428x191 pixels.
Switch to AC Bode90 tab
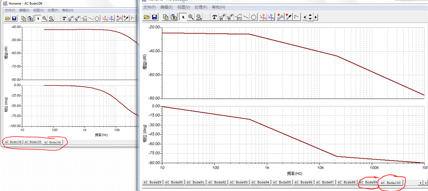174,182
